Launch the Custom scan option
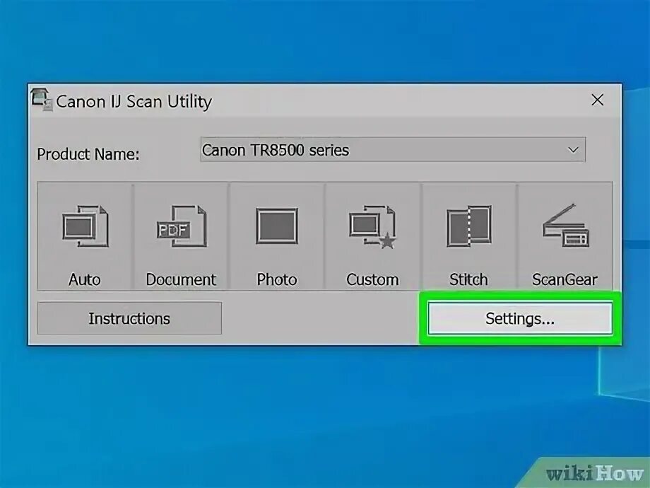650x488 pixels. pyautogui.click(x=372, y=236)
